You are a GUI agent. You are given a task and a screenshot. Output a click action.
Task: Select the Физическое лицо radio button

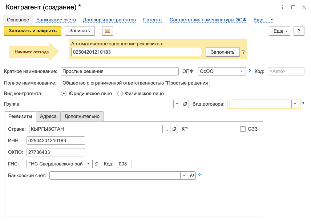120,94
